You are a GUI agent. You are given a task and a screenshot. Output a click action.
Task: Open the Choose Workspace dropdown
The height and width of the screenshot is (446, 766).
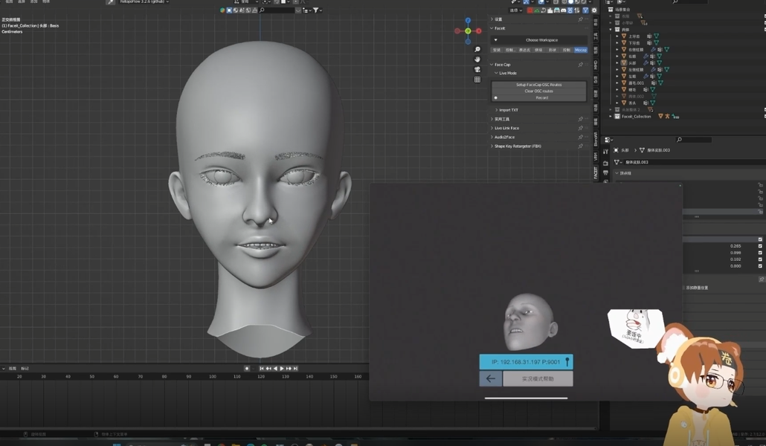click(x=541, y=40)
